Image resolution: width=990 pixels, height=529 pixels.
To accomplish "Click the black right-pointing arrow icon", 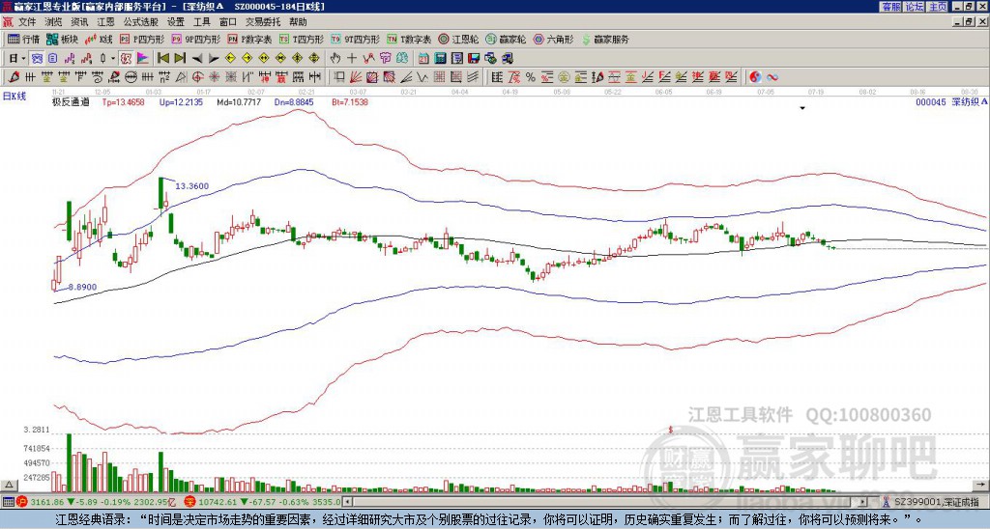I will 214,59.
